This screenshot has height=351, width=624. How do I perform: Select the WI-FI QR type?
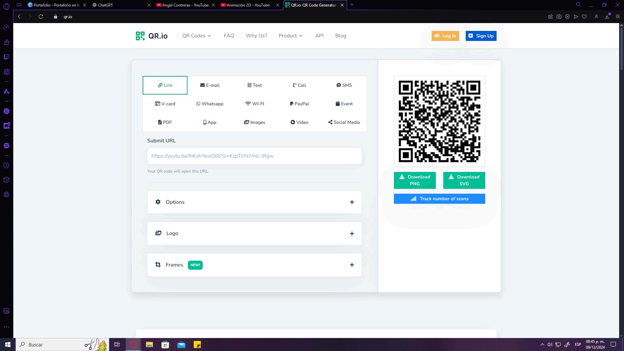(x=254, y=104)
